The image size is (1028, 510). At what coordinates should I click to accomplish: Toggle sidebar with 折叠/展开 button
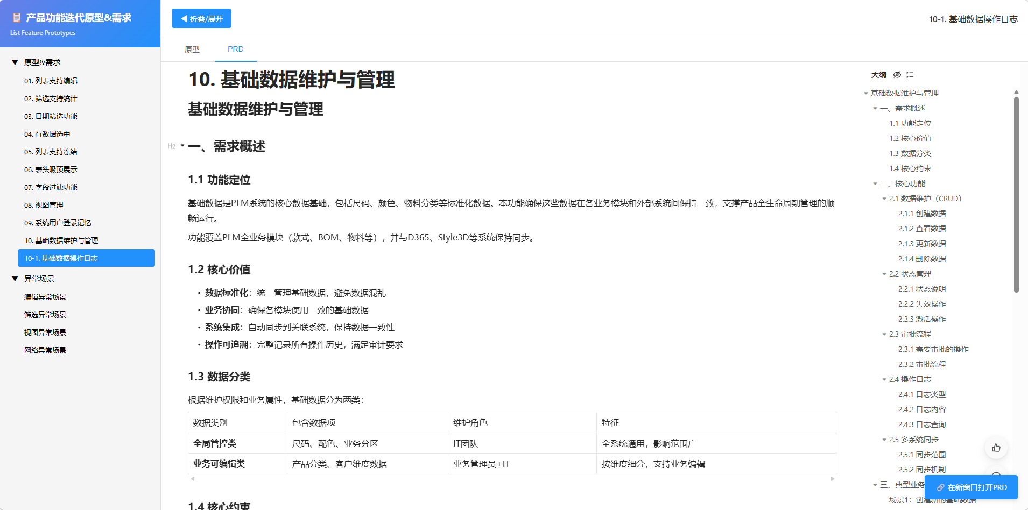(x=201, y=18)
